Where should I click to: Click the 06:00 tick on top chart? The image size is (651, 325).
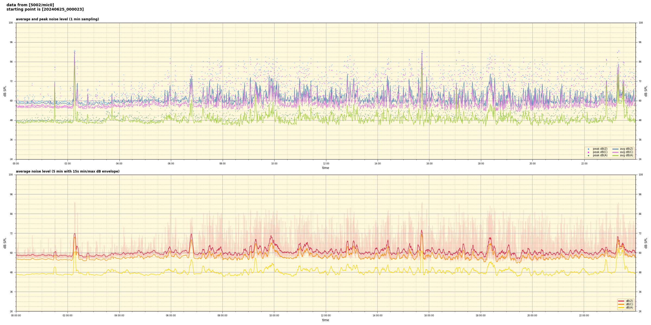click(x=171, y=164)
